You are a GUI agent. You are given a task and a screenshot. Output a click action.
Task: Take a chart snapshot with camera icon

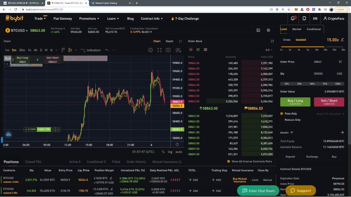tap(168, 50)
